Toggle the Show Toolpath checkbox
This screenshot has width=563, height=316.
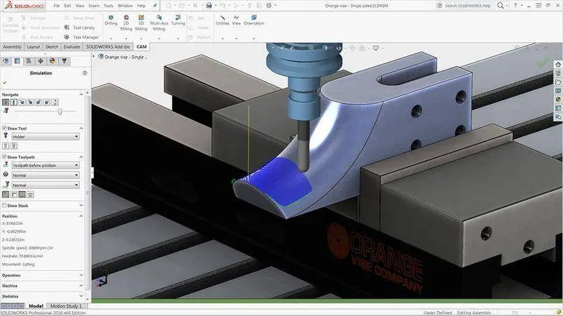coord(4,157)
